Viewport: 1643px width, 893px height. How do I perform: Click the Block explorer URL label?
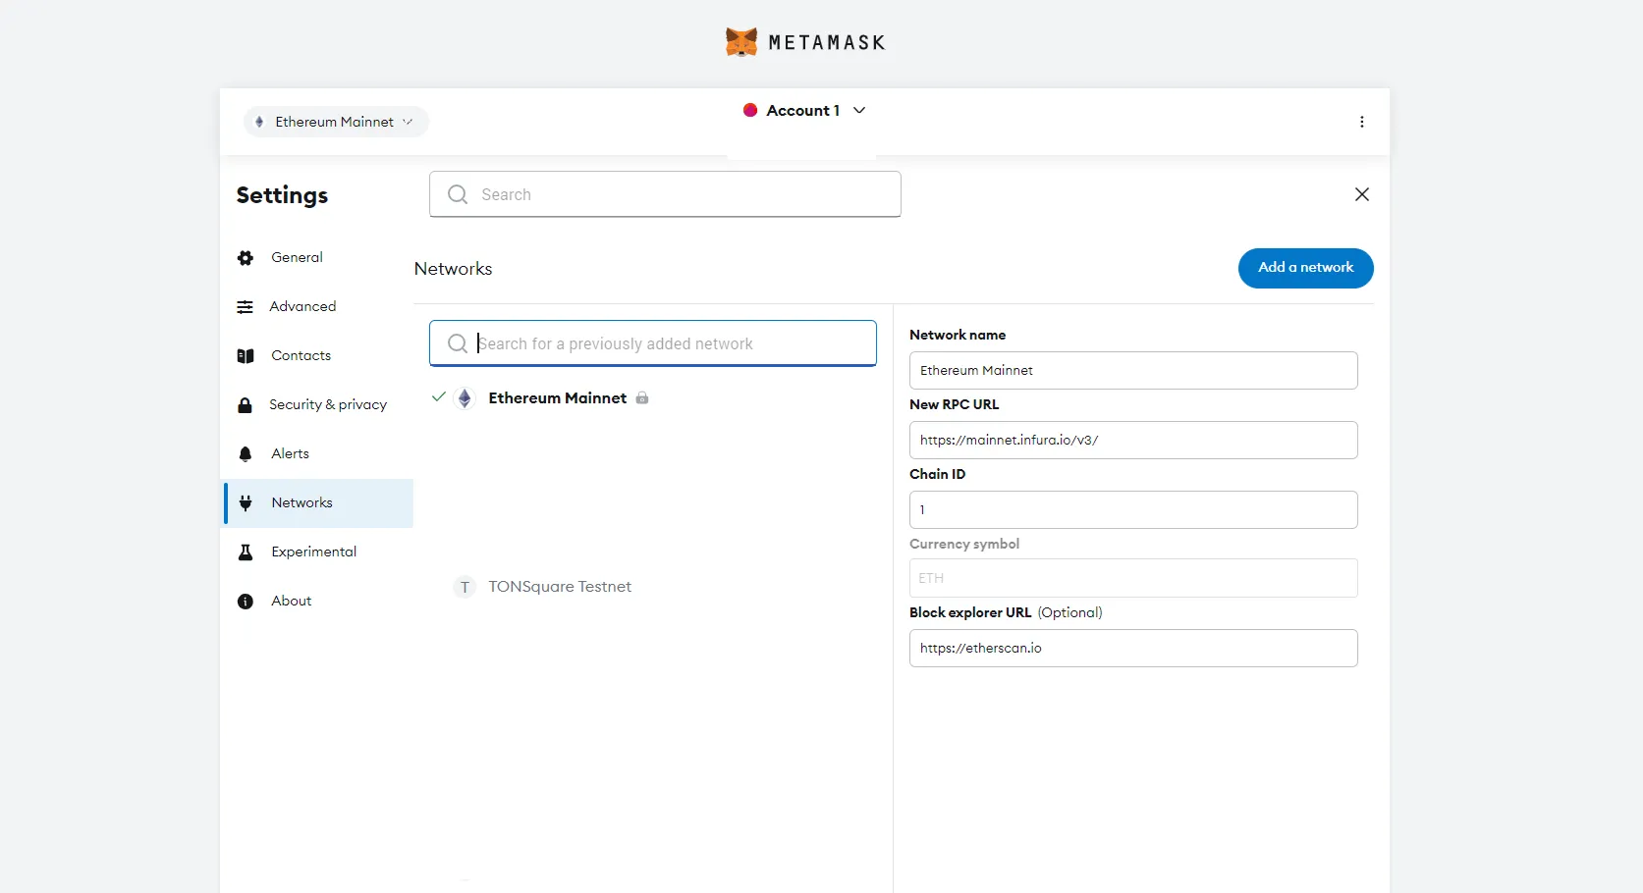(x=970, y=612)
